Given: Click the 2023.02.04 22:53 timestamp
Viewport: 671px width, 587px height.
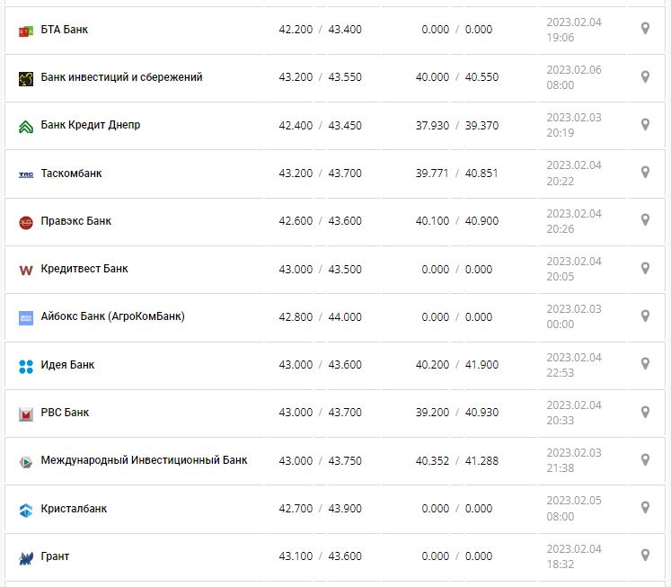Looking at the screenshot, I should (574, 364).
